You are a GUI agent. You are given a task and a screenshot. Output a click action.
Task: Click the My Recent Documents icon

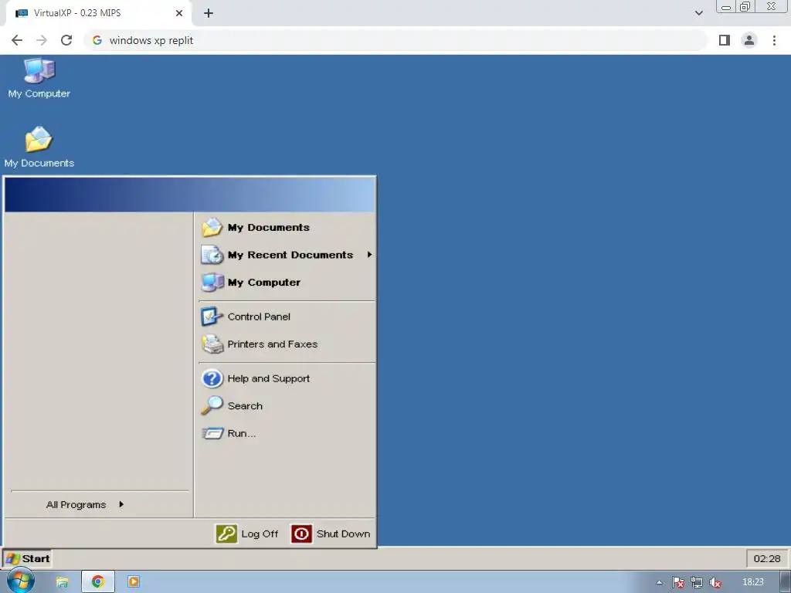tap(212, 255)
